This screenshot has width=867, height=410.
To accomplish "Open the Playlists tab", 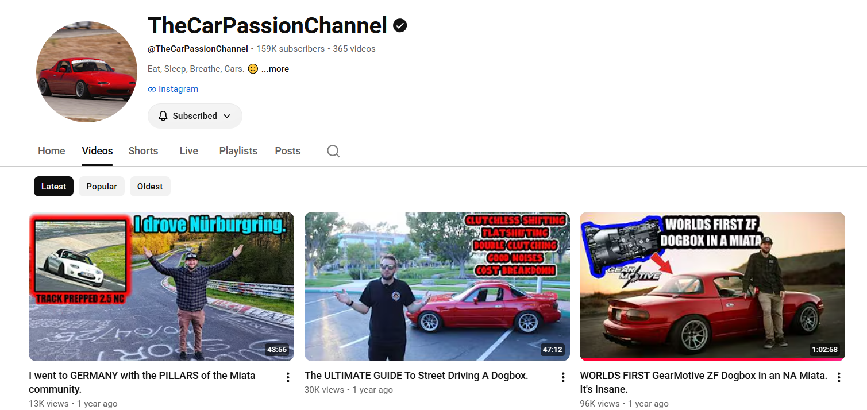I will click(x=238, y=151).
